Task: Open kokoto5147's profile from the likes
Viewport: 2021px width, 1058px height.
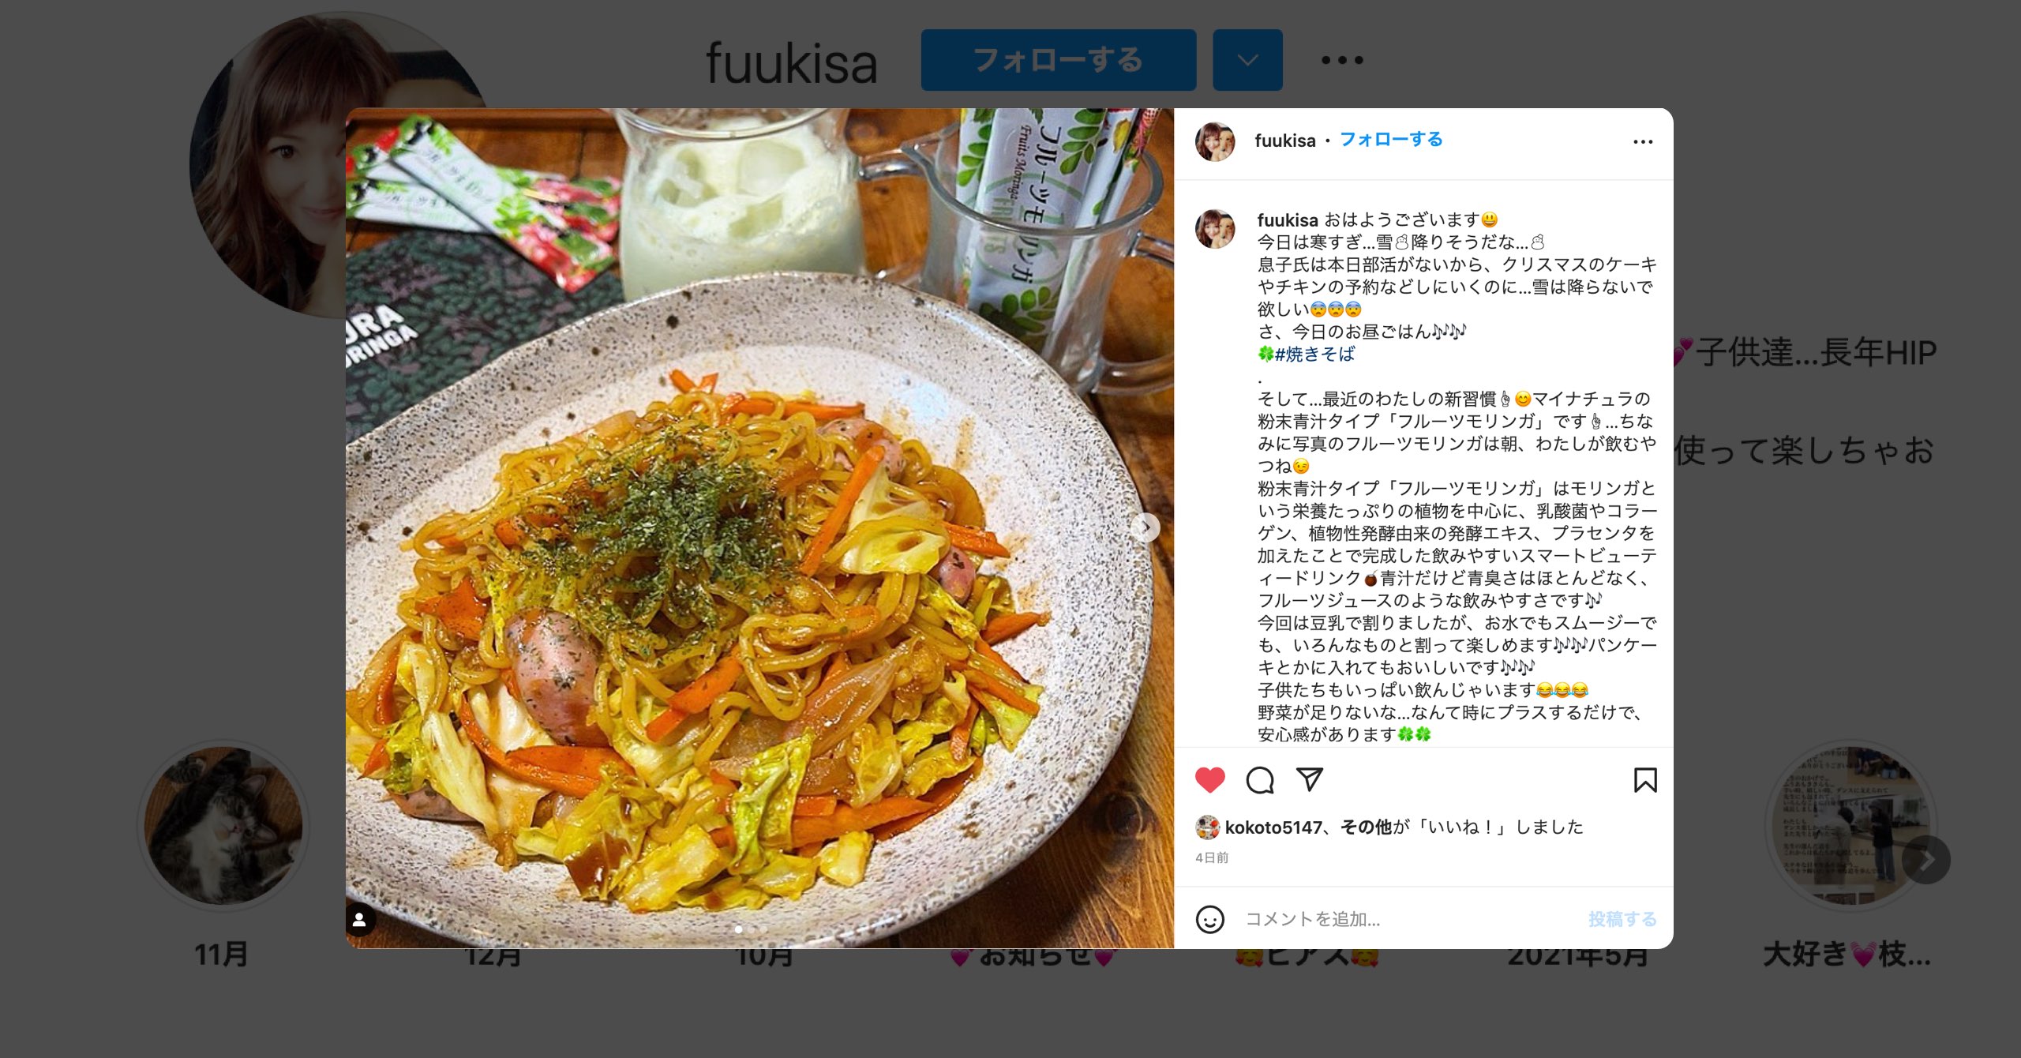Action: [1273, 827]
